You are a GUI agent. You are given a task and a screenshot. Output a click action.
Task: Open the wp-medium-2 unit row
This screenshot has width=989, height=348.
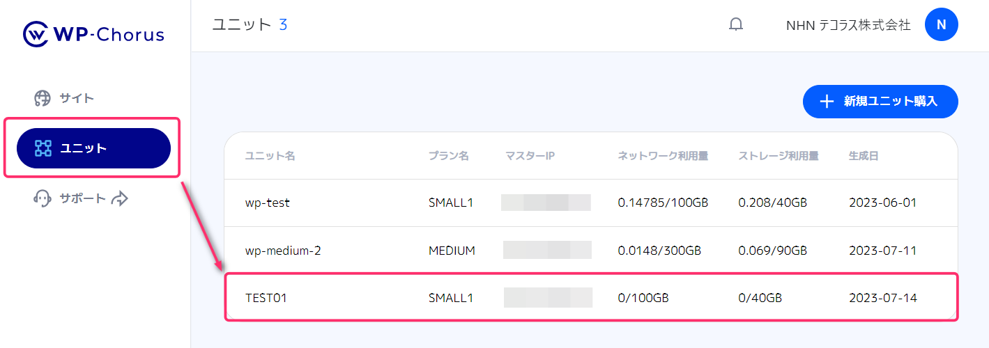click(283, 250)
